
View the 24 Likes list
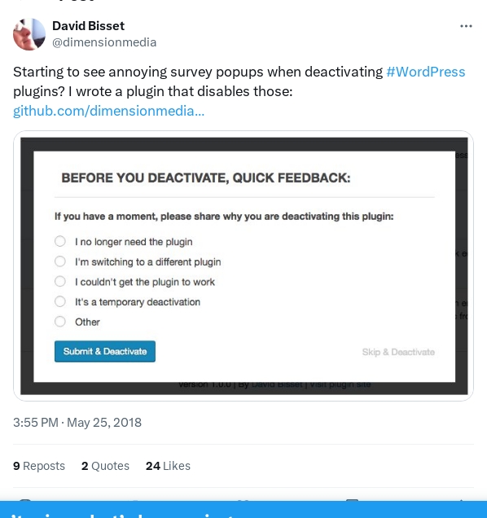pyautogui.click(x=168, y=466)
